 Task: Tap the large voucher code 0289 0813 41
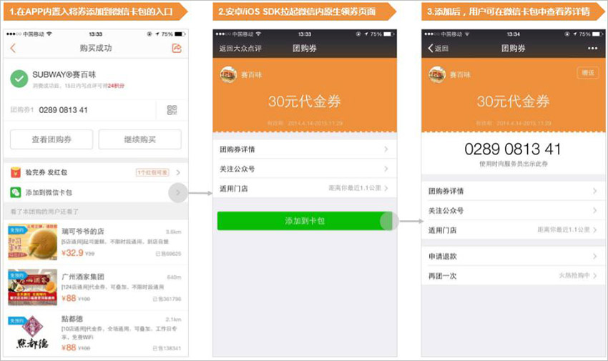513,149
